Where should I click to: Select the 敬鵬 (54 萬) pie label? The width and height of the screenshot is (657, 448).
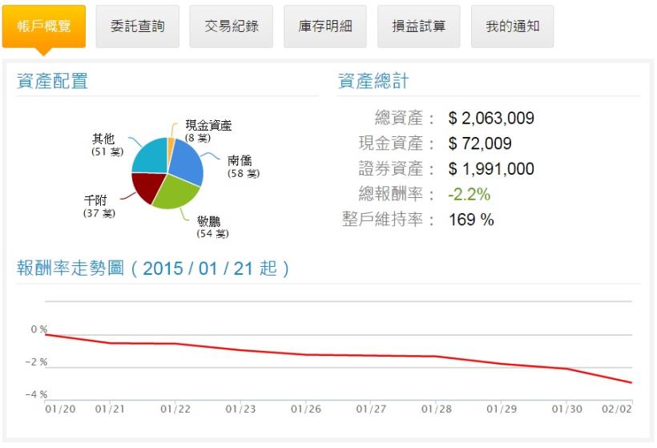213,227
